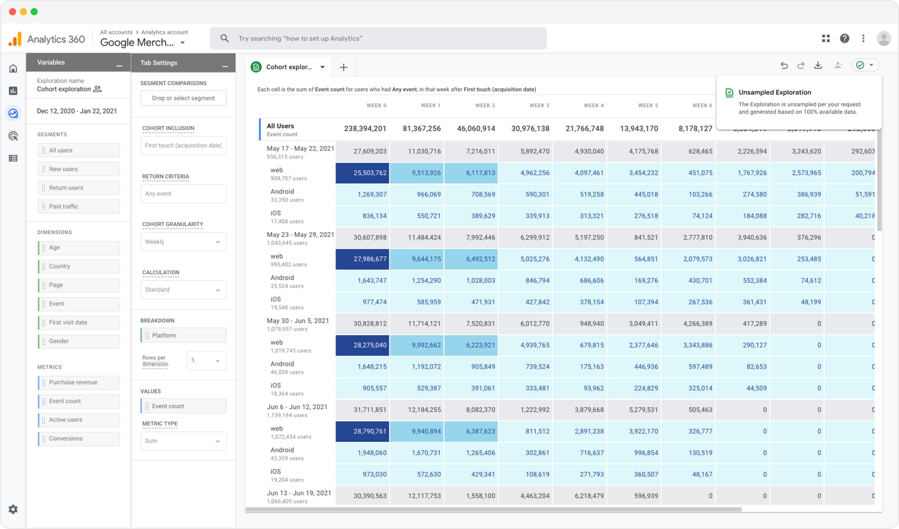Minimize the Tab Settings panel

pos(225,67)
